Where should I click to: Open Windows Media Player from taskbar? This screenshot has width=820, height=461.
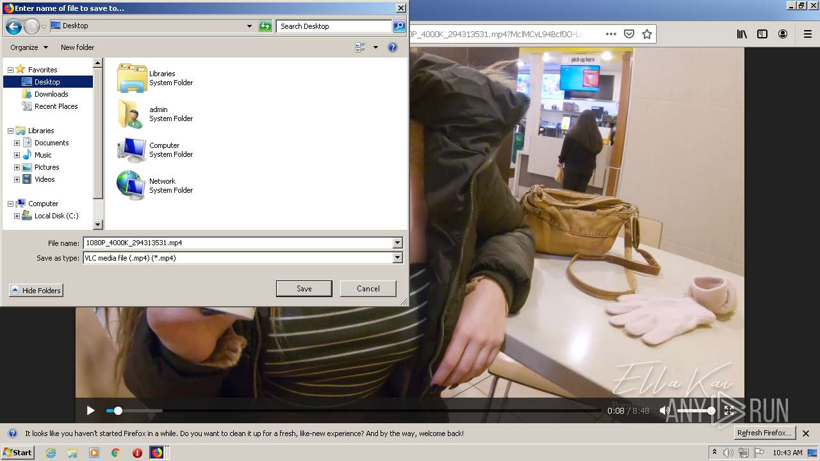pos(94,453)
